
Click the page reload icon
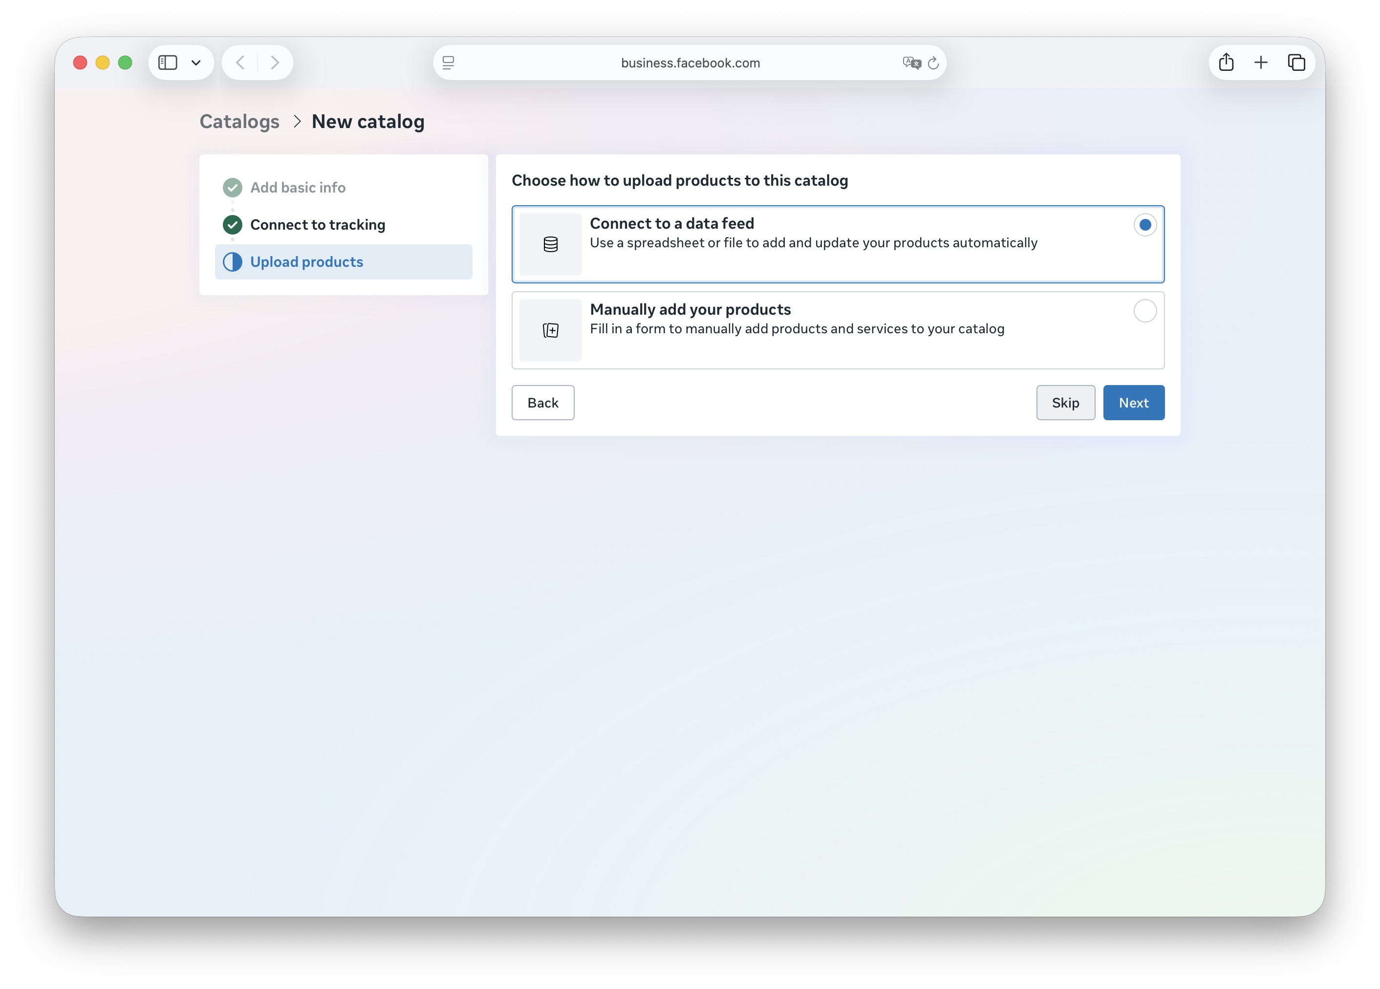click(x=933, y=63)
